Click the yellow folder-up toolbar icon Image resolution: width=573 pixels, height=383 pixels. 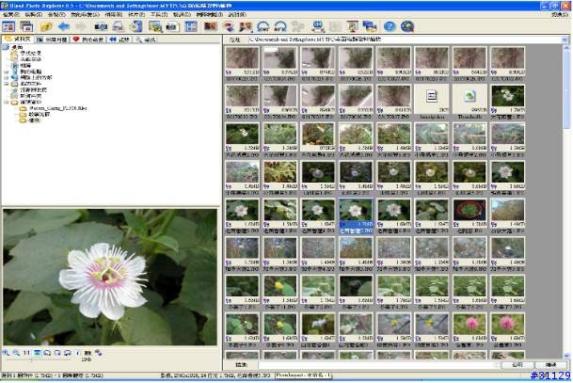coord(46,26)
